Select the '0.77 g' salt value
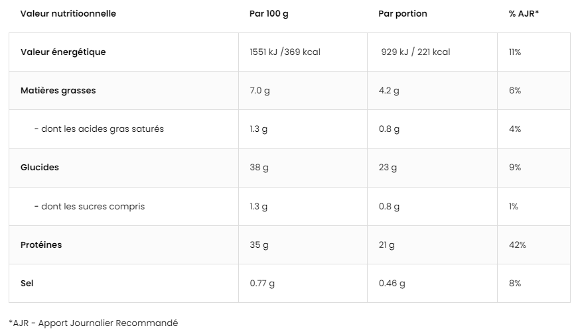The height and width of the screenshot is (330, 576). click(x=262, y=284)
